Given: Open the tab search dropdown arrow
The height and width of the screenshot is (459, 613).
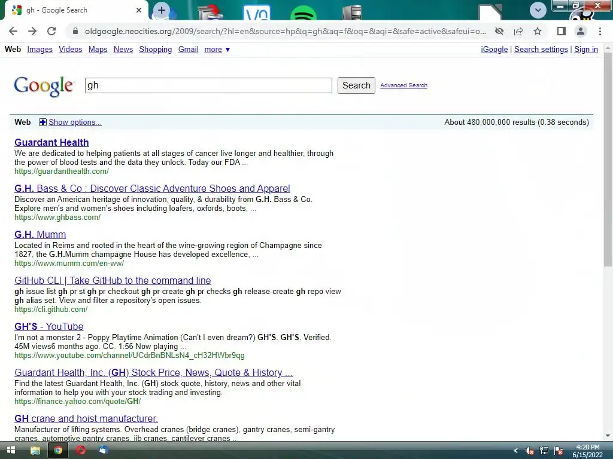Looking at the screenshot, I should [538, 10].
